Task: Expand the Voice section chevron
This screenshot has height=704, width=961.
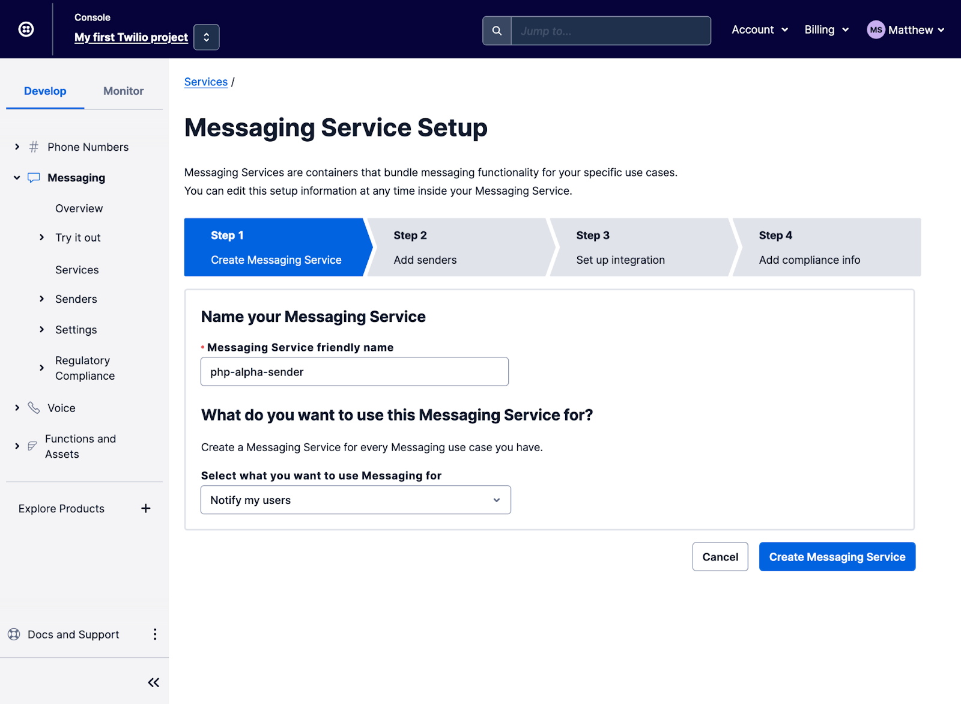Action: coord(17,408)
